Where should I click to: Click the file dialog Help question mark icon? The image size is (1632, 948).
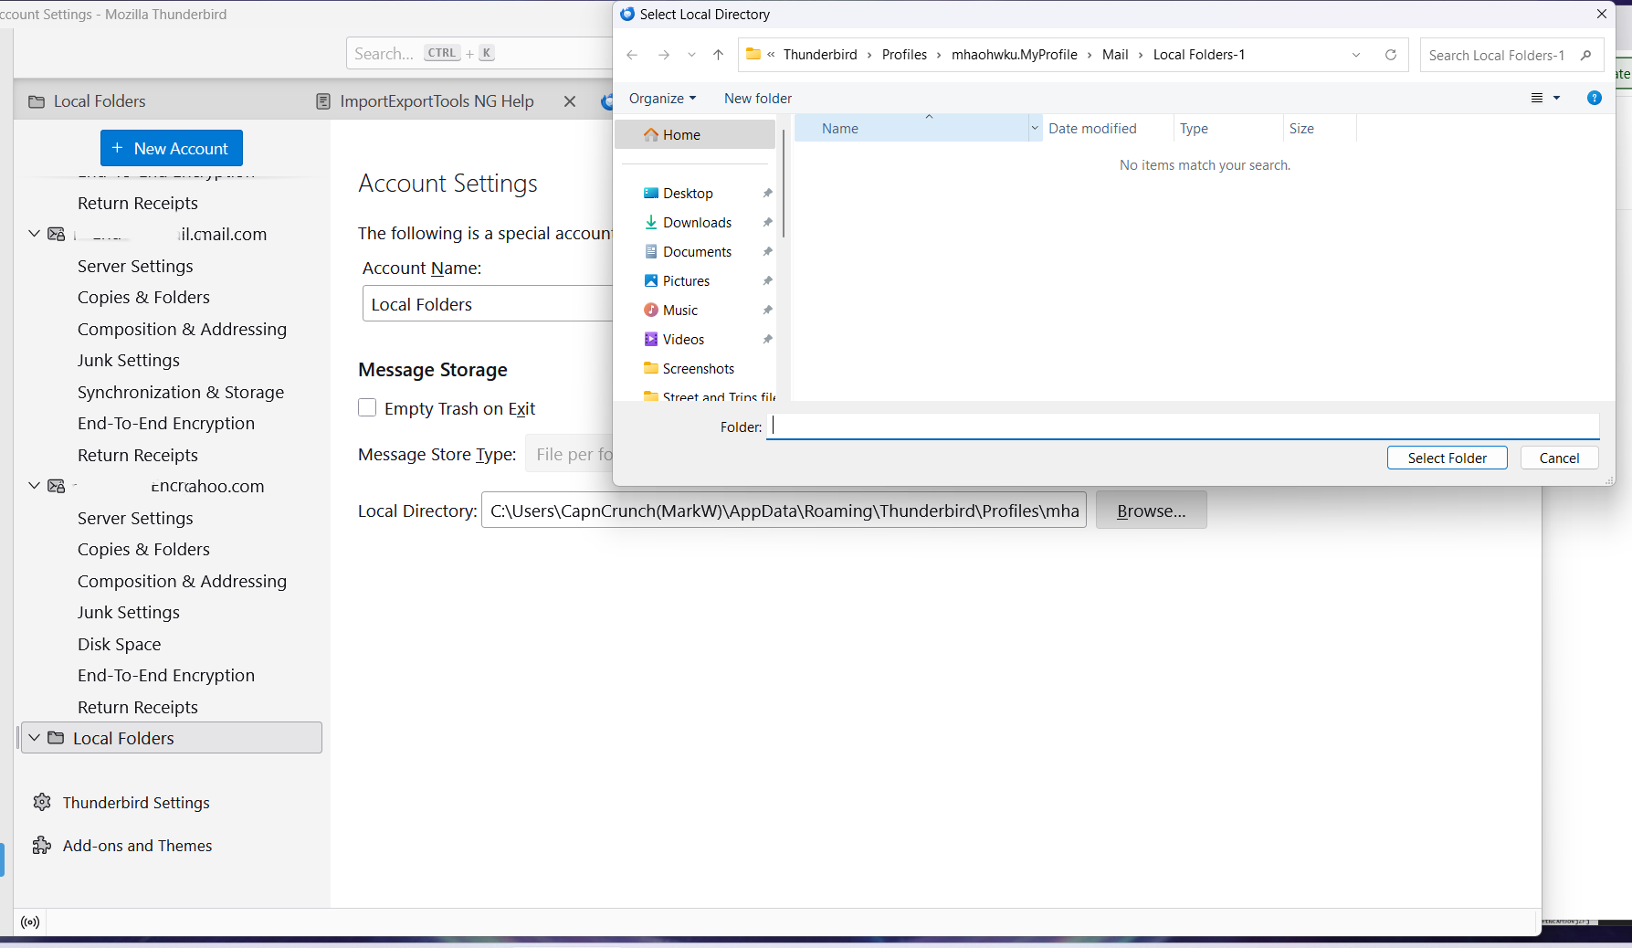[1594, 98]
